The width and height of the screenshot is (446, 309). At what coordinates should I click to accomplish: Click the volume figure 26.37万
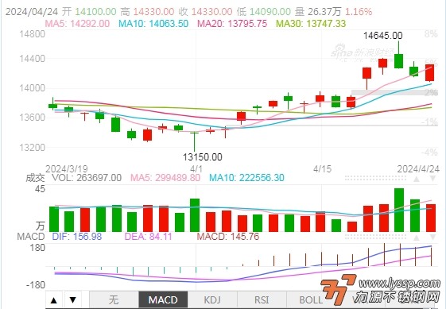324,12
